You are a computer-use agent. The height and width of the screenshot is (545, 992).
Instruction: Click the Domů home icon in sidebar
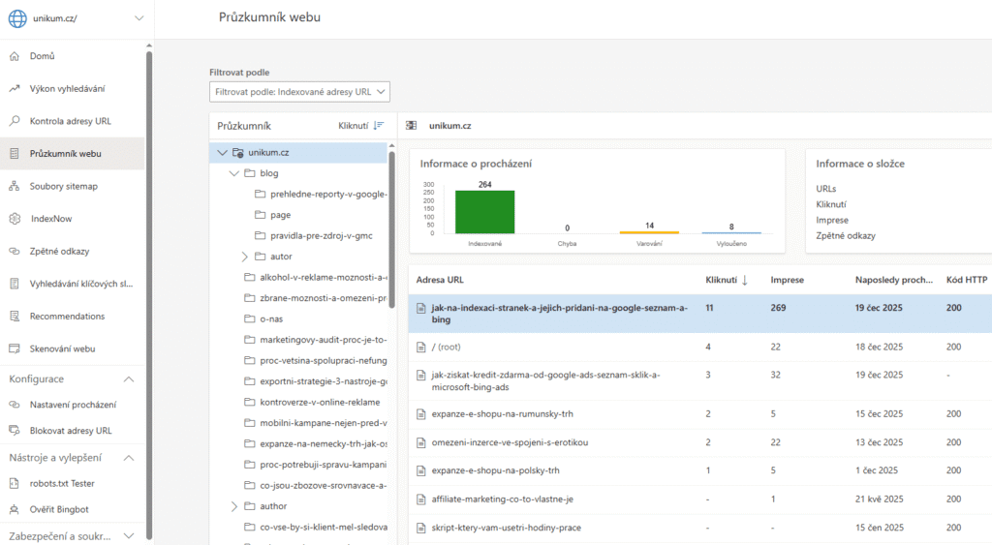[x=15, y=56]
